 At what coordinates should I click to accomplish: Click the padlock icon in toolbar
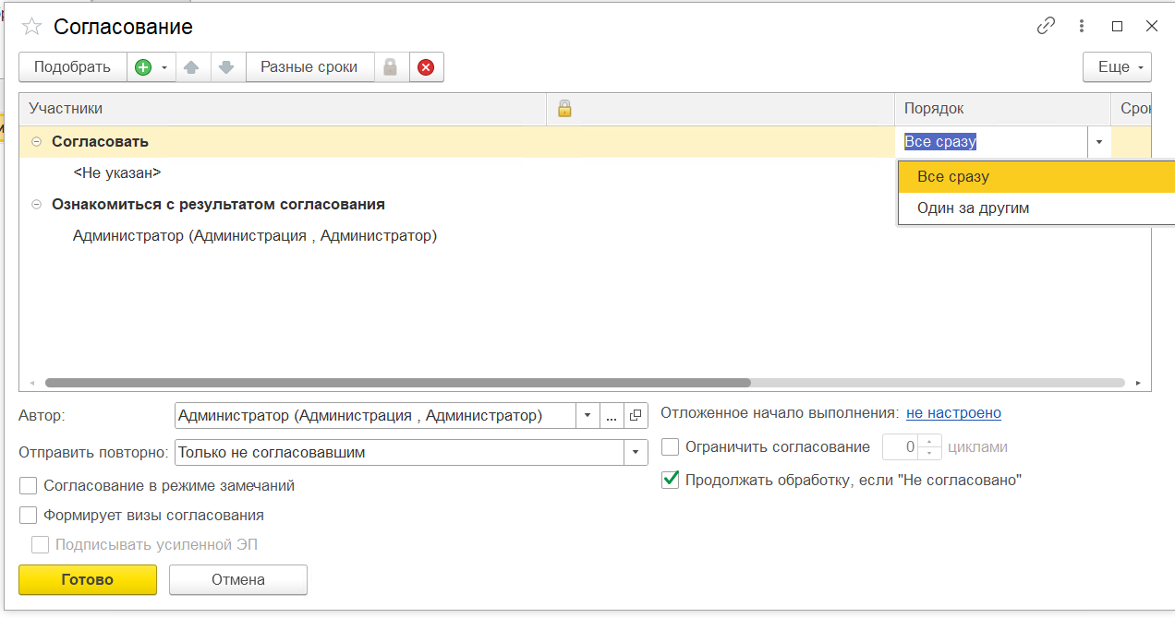391,67
